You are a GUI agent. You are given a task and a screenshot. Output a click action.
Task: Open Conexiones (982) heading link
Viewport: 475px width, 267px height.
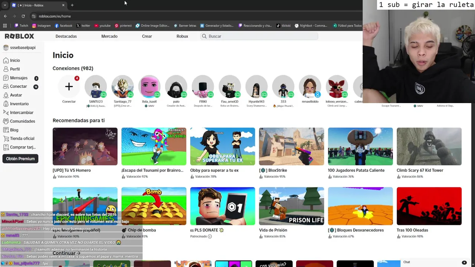[x=73, y=68]
